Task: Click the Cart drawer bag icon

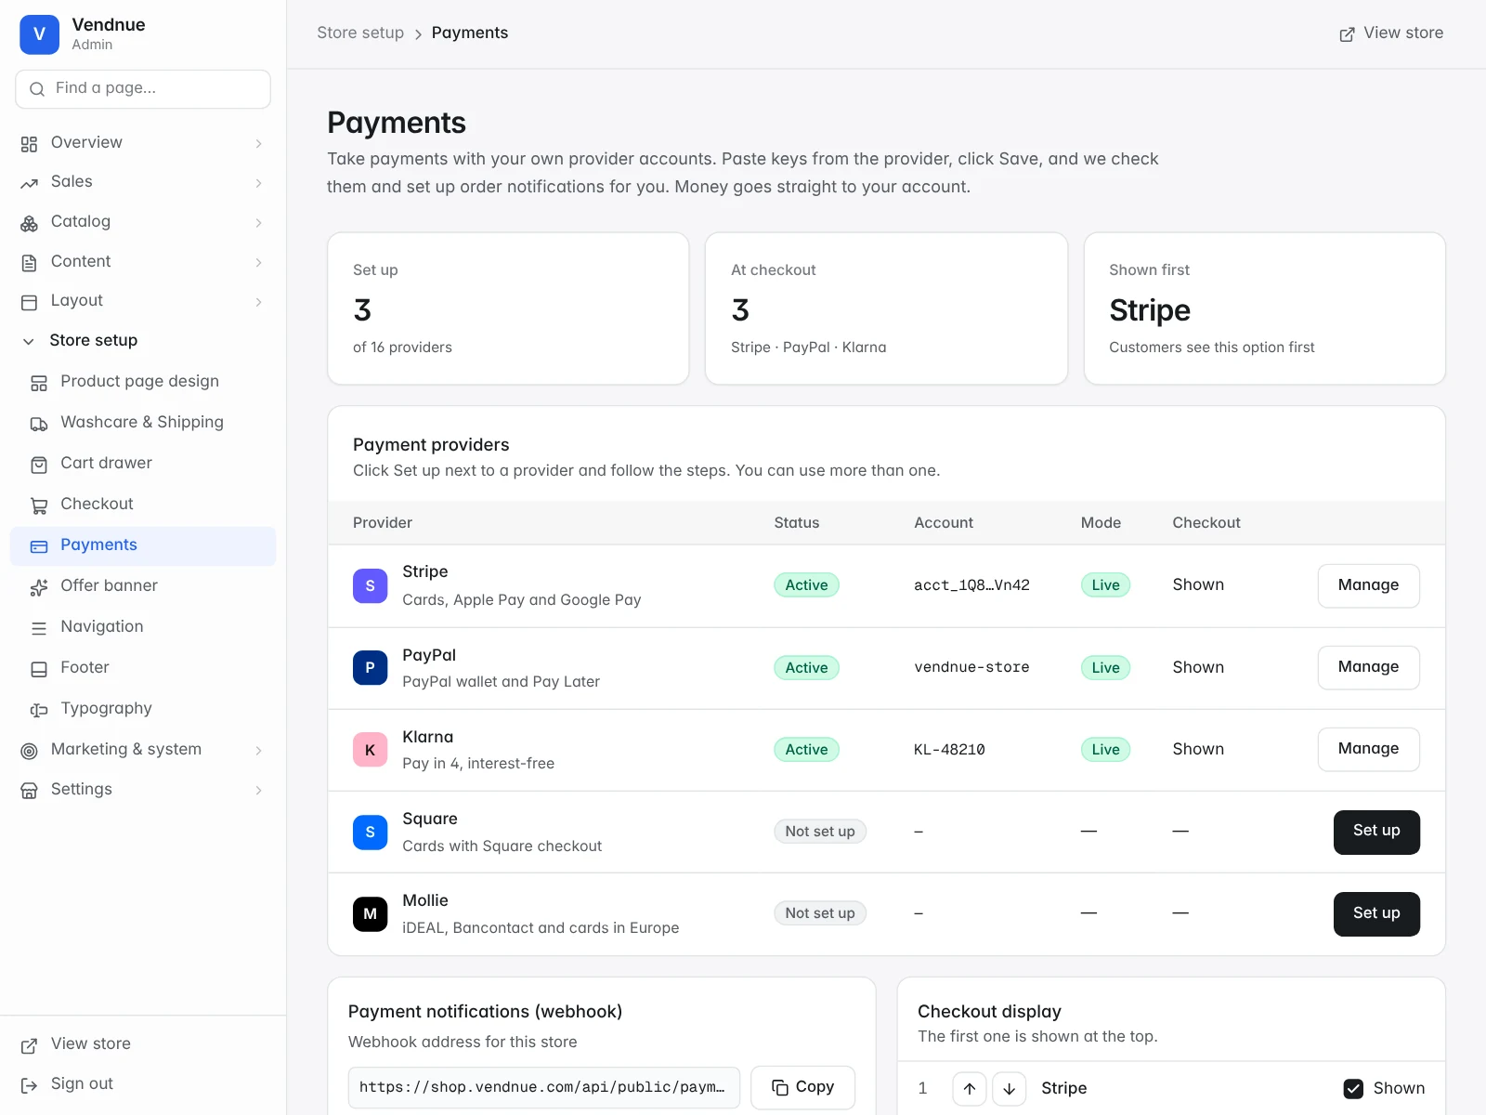Action: click(39, 464)
